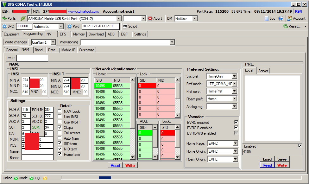Click the PRL Read button
Image resolution: width=309 pixels, height=184 pixels.
(267, 165)
